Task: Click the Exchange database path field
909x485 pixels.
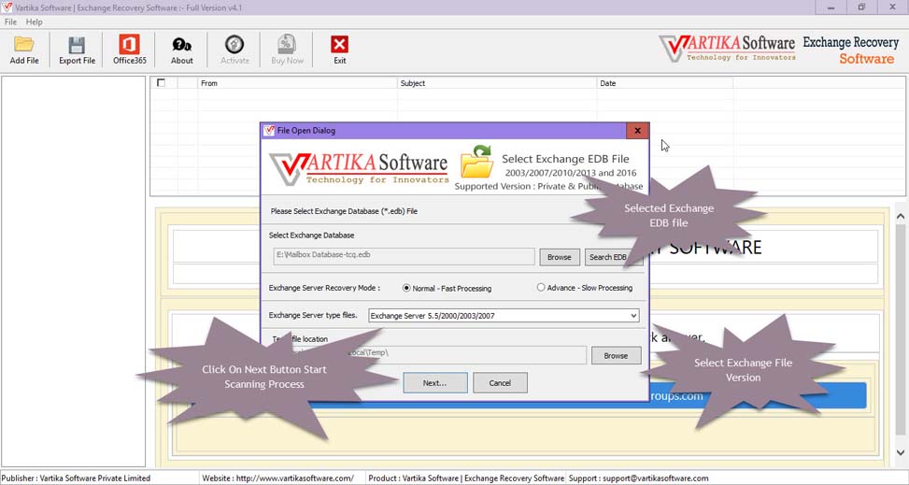Action: [404, 256]
